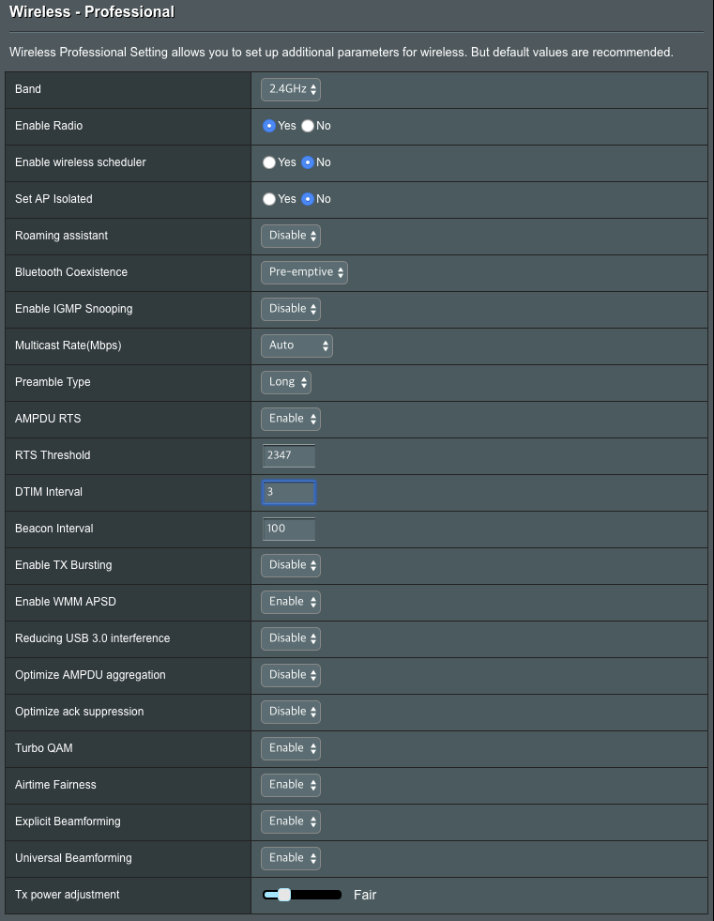Open Bluetooth Coexistence dropdown

point(304,272)
